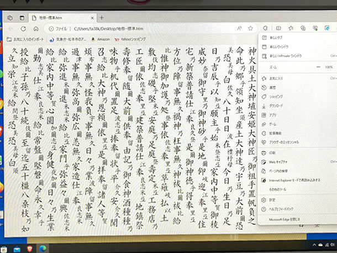This screenshot has height=253, width=337.
Task: Go to home page with house icon
Action: point(36,29)
